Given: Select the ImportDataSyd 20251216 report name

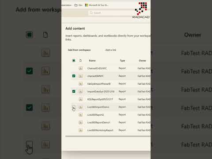Looking at the screenshot, I should pos(101,91).
